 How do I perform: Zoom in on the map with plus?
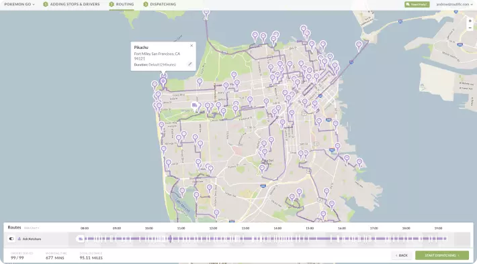[x=470, y=21]
